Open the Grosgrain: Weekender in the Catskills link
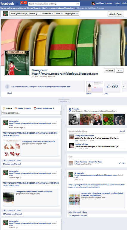 coord(34,191)
